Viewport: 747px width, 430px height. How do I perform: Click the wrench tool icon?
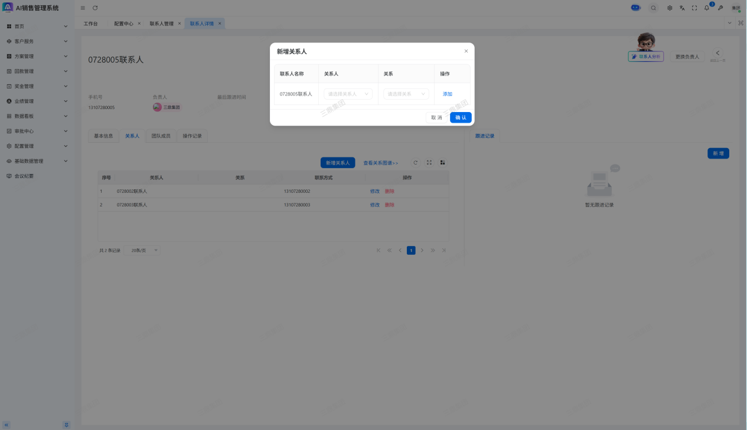point(720,8)
